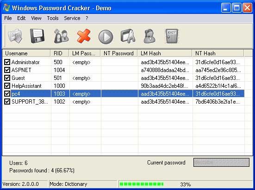Click the green progress bar

(142, 184)
